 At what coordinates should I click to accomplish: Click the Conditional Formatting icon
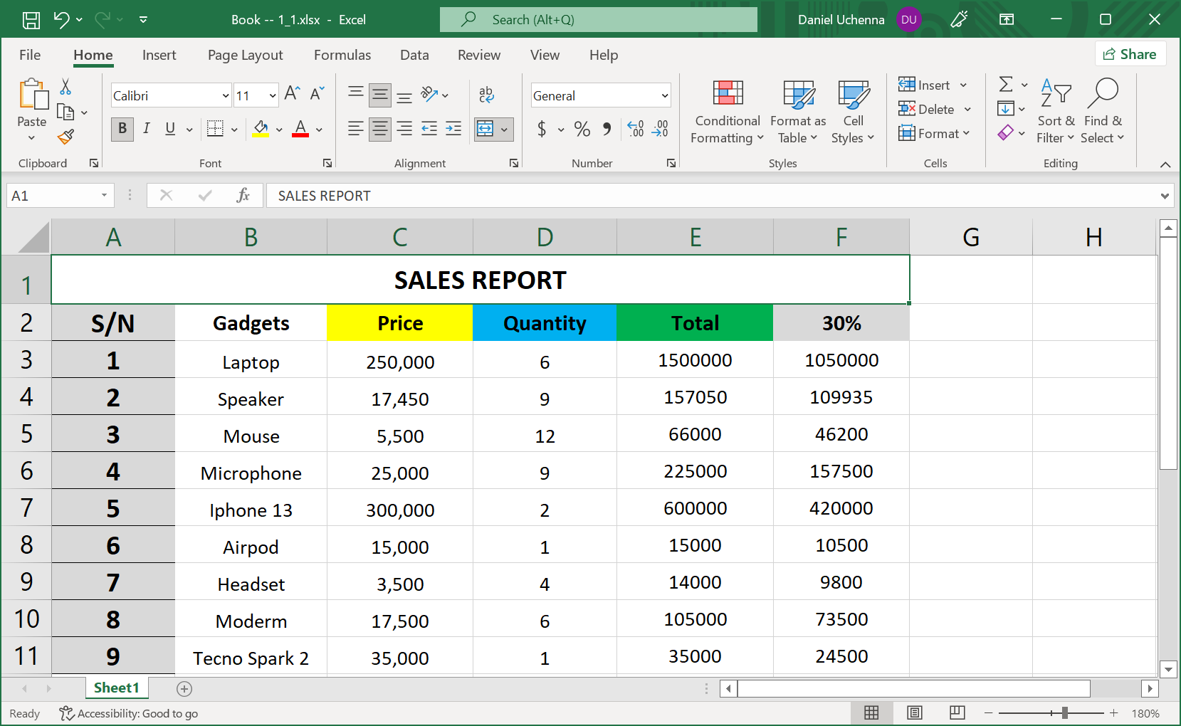[728, 94]
